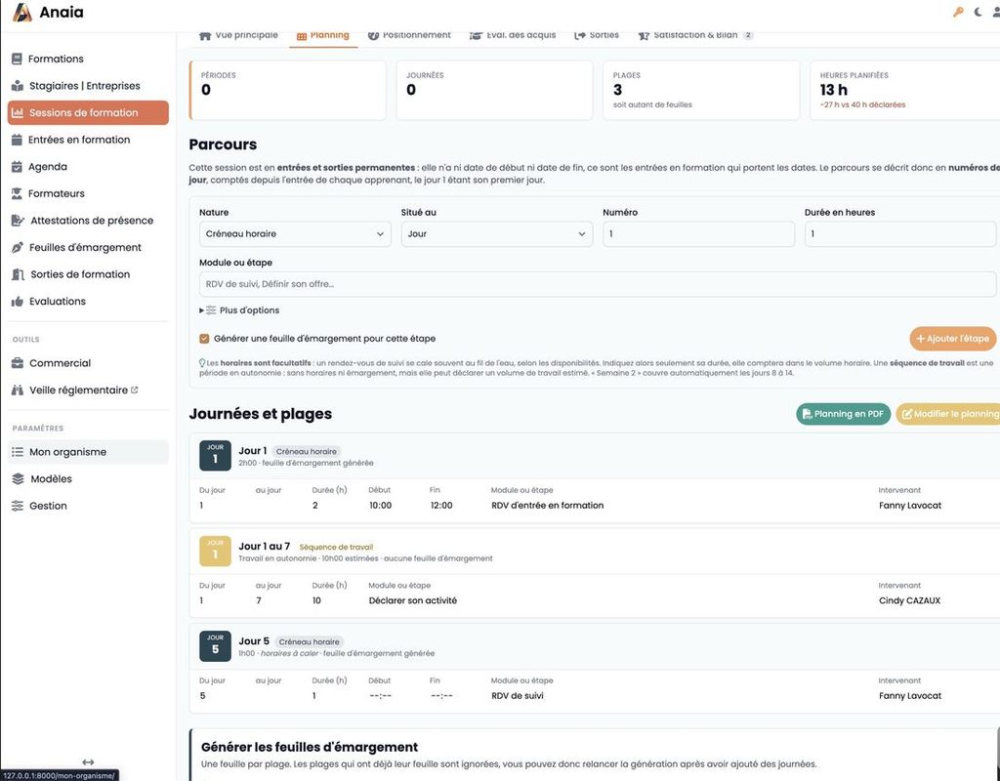Open Formations from the sidebar icon
1000x781 pixels.
point(18,59)
